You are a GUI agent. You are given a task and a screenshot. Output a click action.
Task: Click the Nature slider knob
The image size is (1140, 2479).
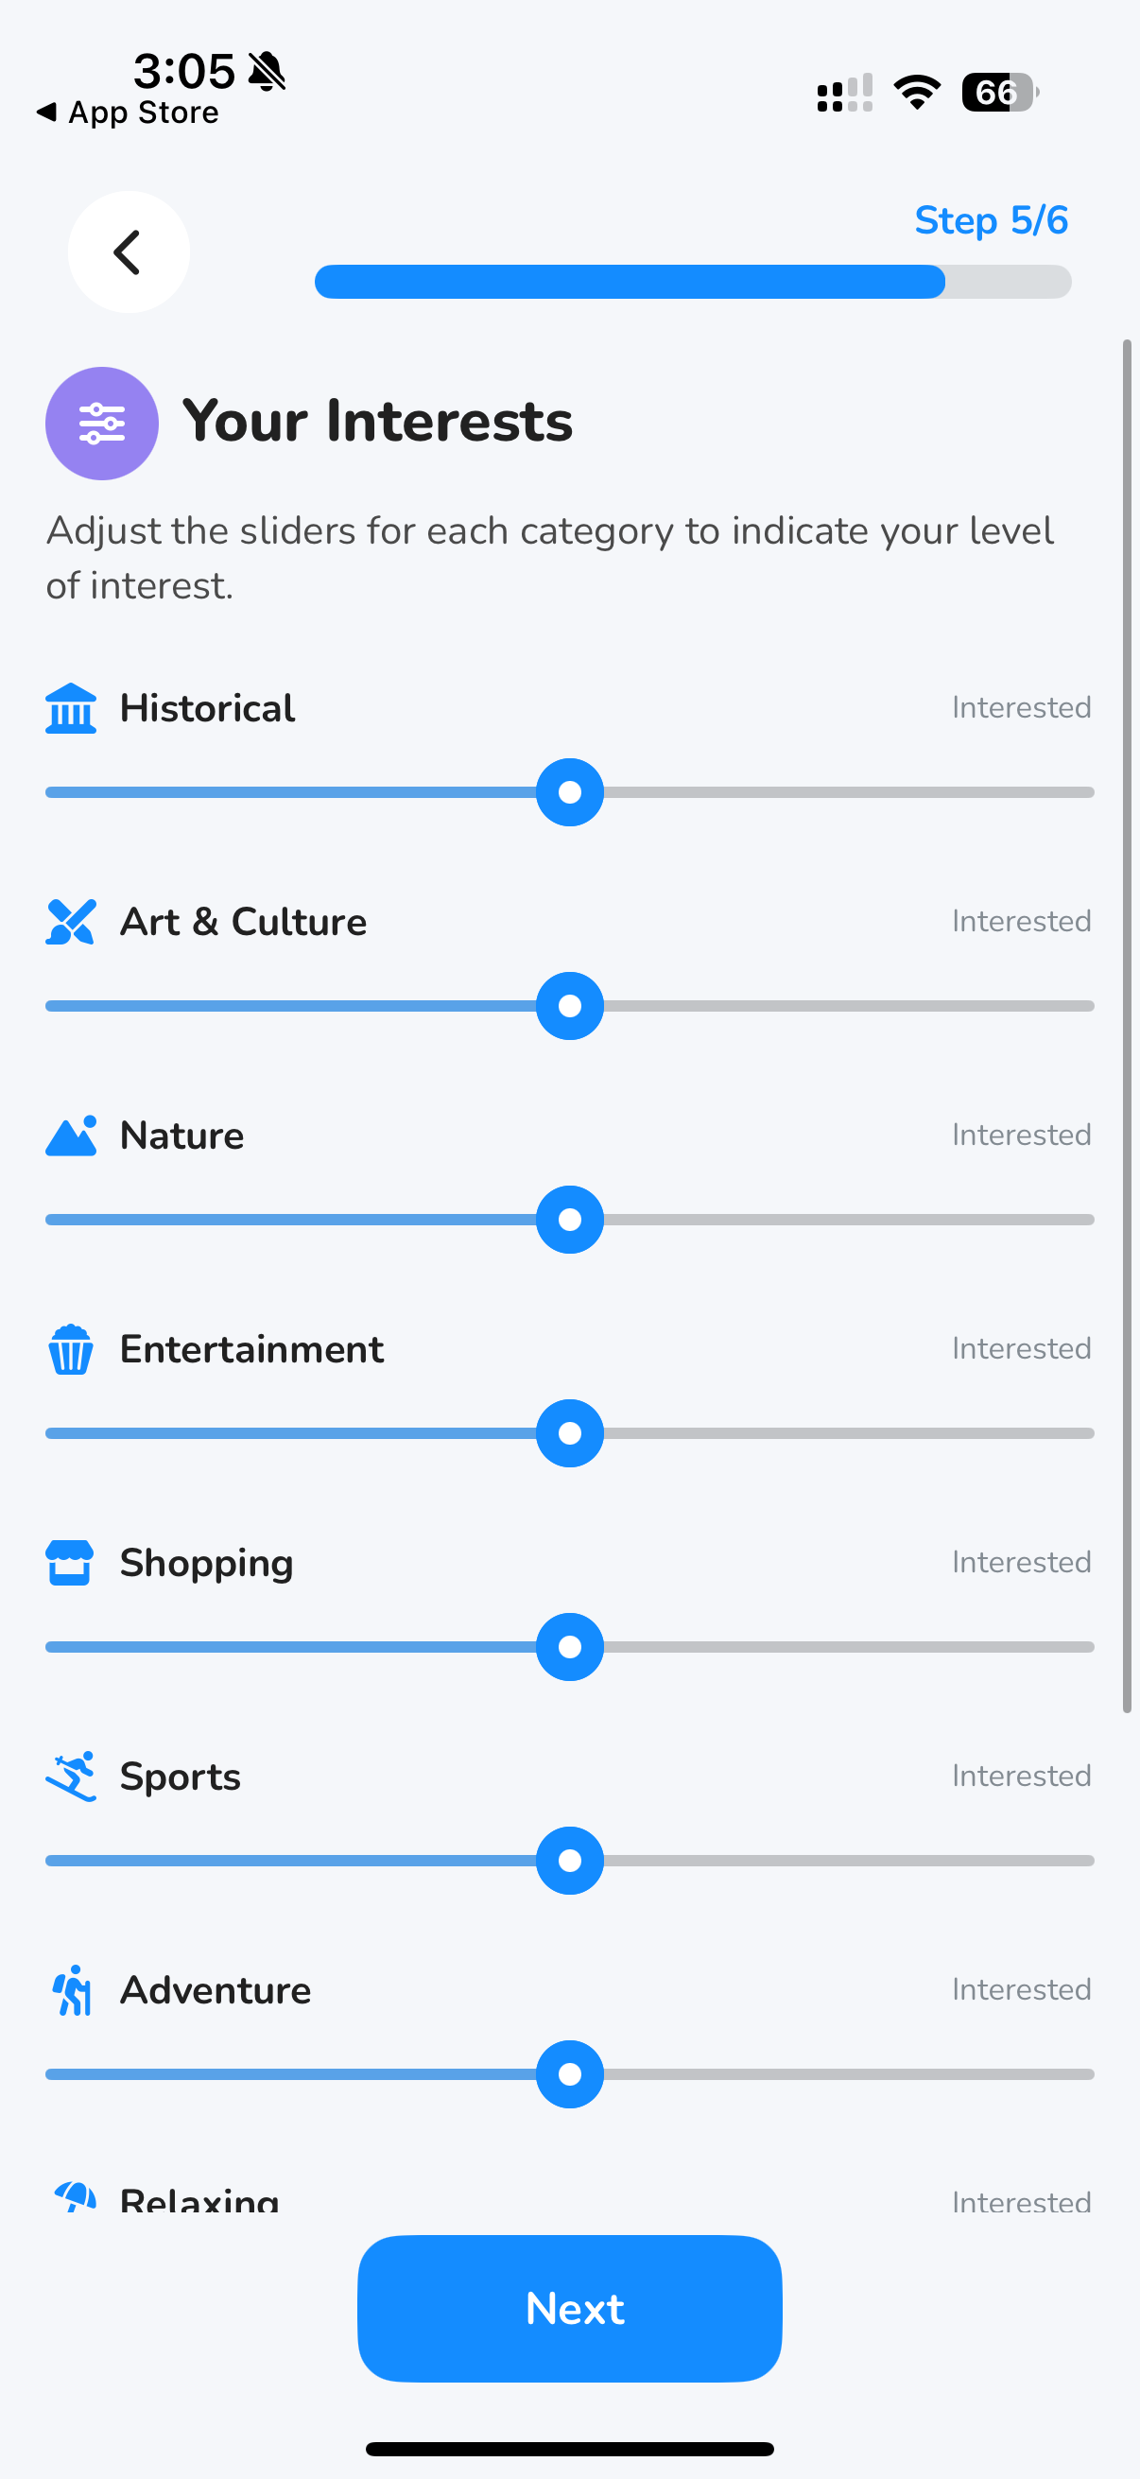[x=569, y=1220]
